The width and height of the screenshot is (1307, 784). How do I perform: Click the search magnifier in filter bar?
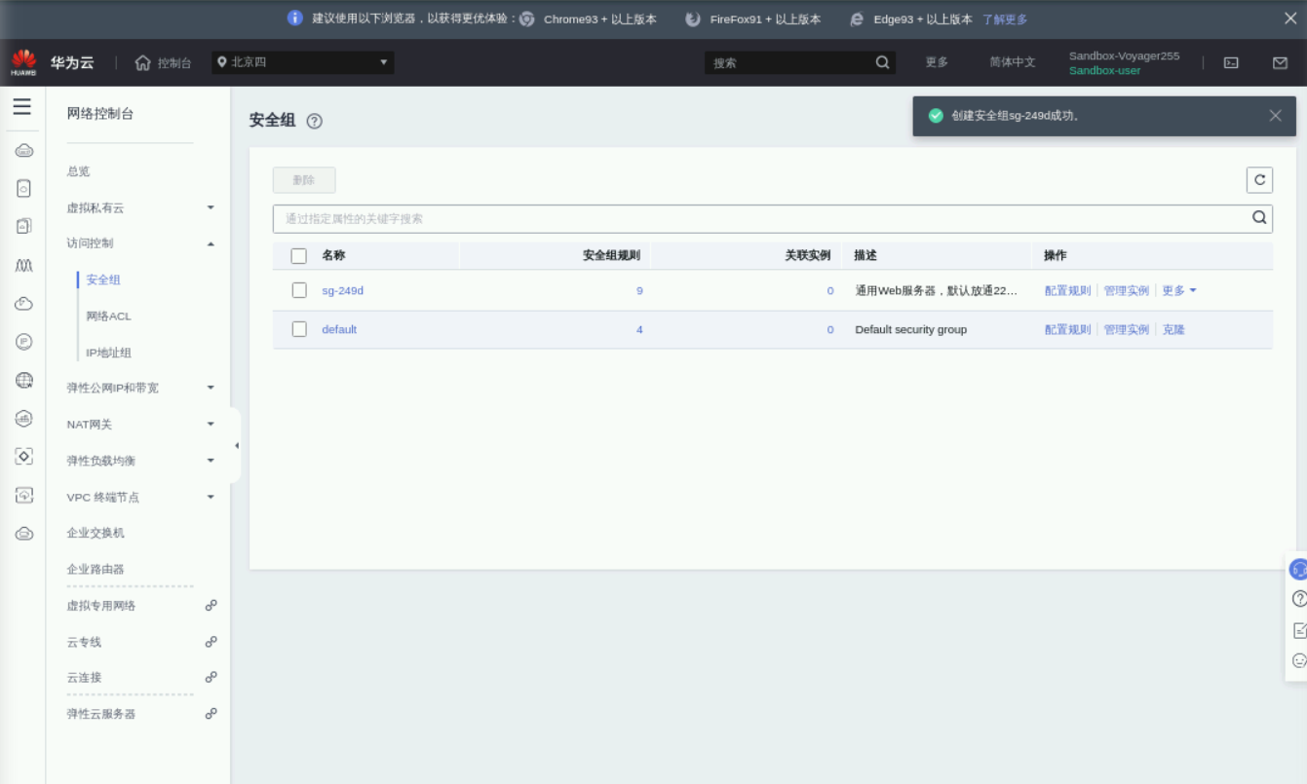coord(1259,218)
